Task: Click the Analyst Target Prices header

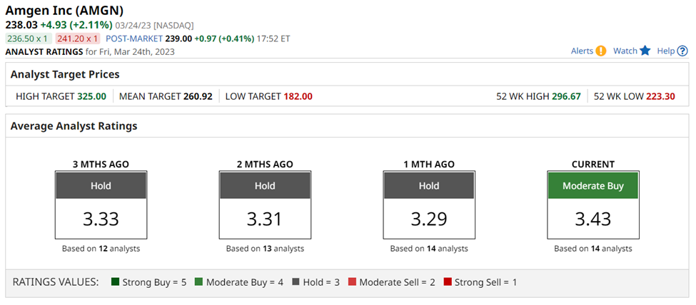Action: [65, 75]
